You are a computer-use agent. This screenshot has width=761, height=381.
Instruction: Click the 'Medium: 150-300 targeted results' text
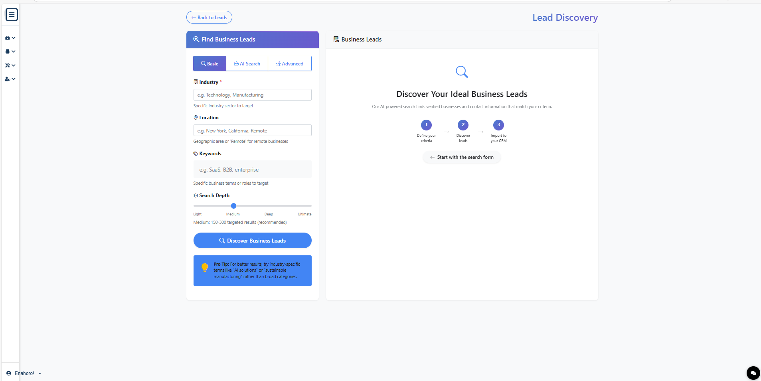240,222
